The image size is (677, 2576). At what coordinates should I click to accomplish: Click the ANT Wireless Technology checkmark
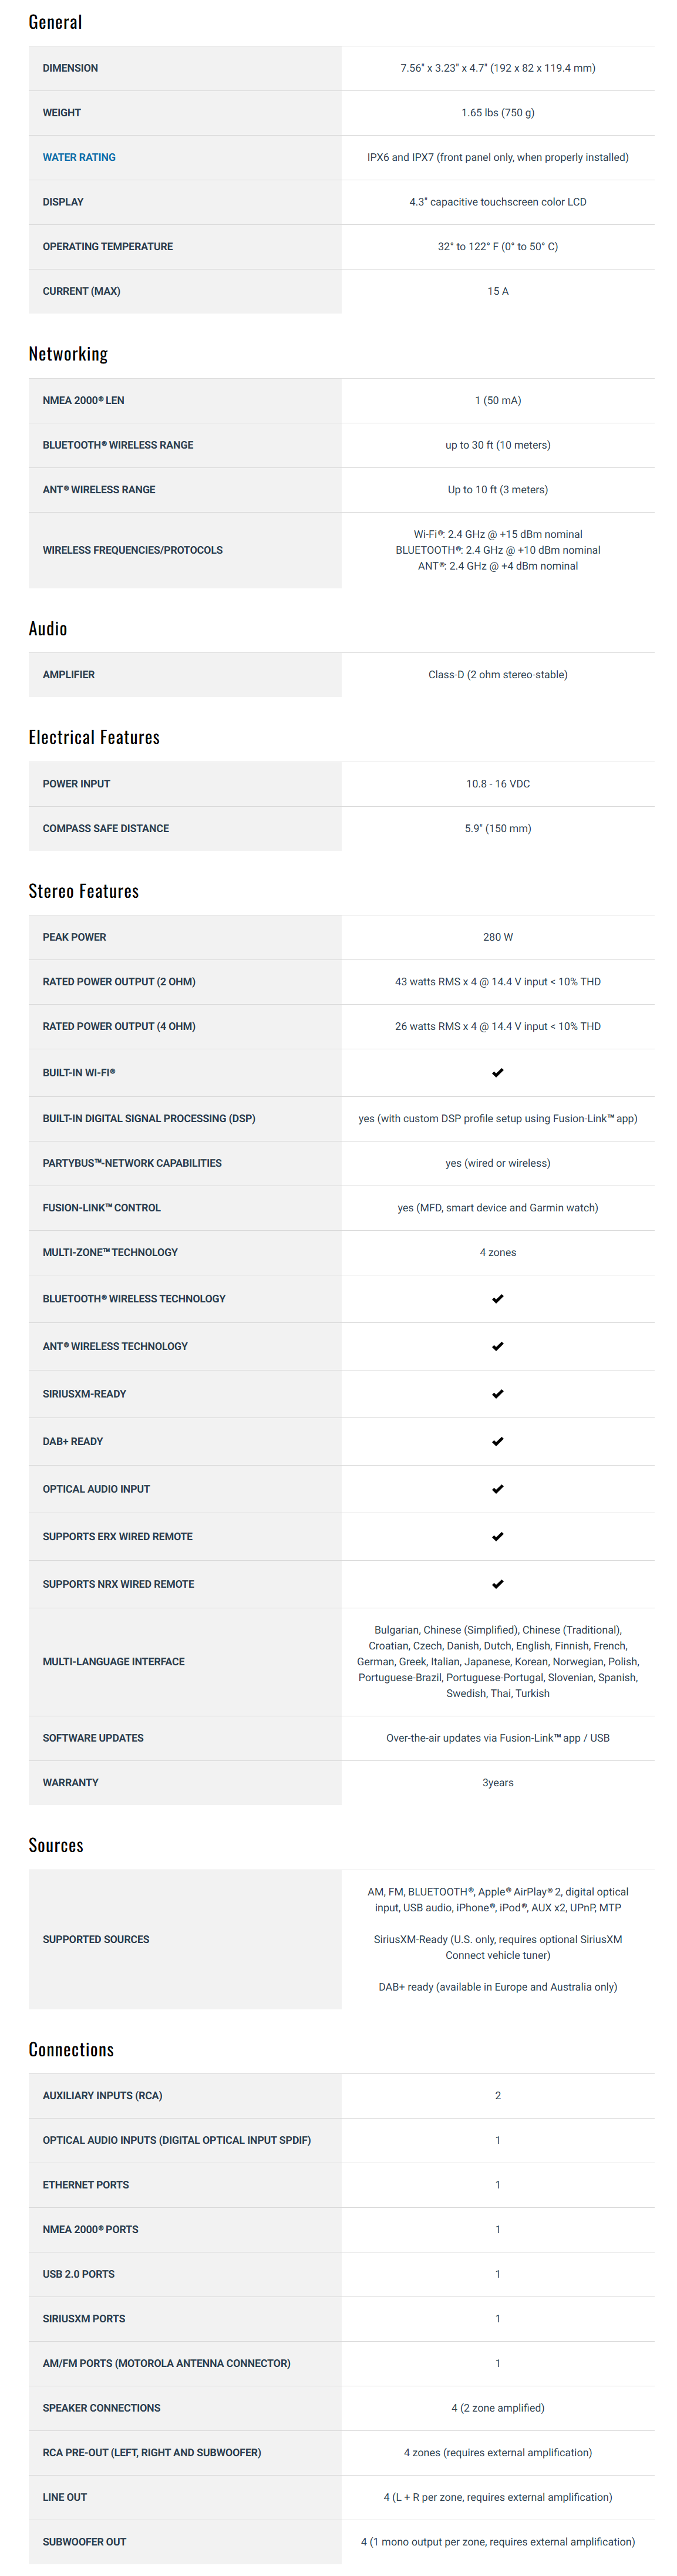497,1346
